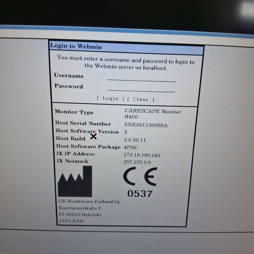This screenshot has width=254, height=254.
Task: Click the 'Host Serial Number' label
Action: 83,123
